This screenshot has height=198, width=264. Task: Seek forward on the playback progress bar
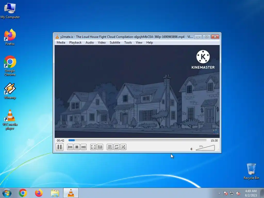pyautogui.click(x=137, y=140)
